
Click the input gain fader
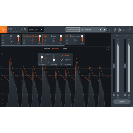pos(114,66)
